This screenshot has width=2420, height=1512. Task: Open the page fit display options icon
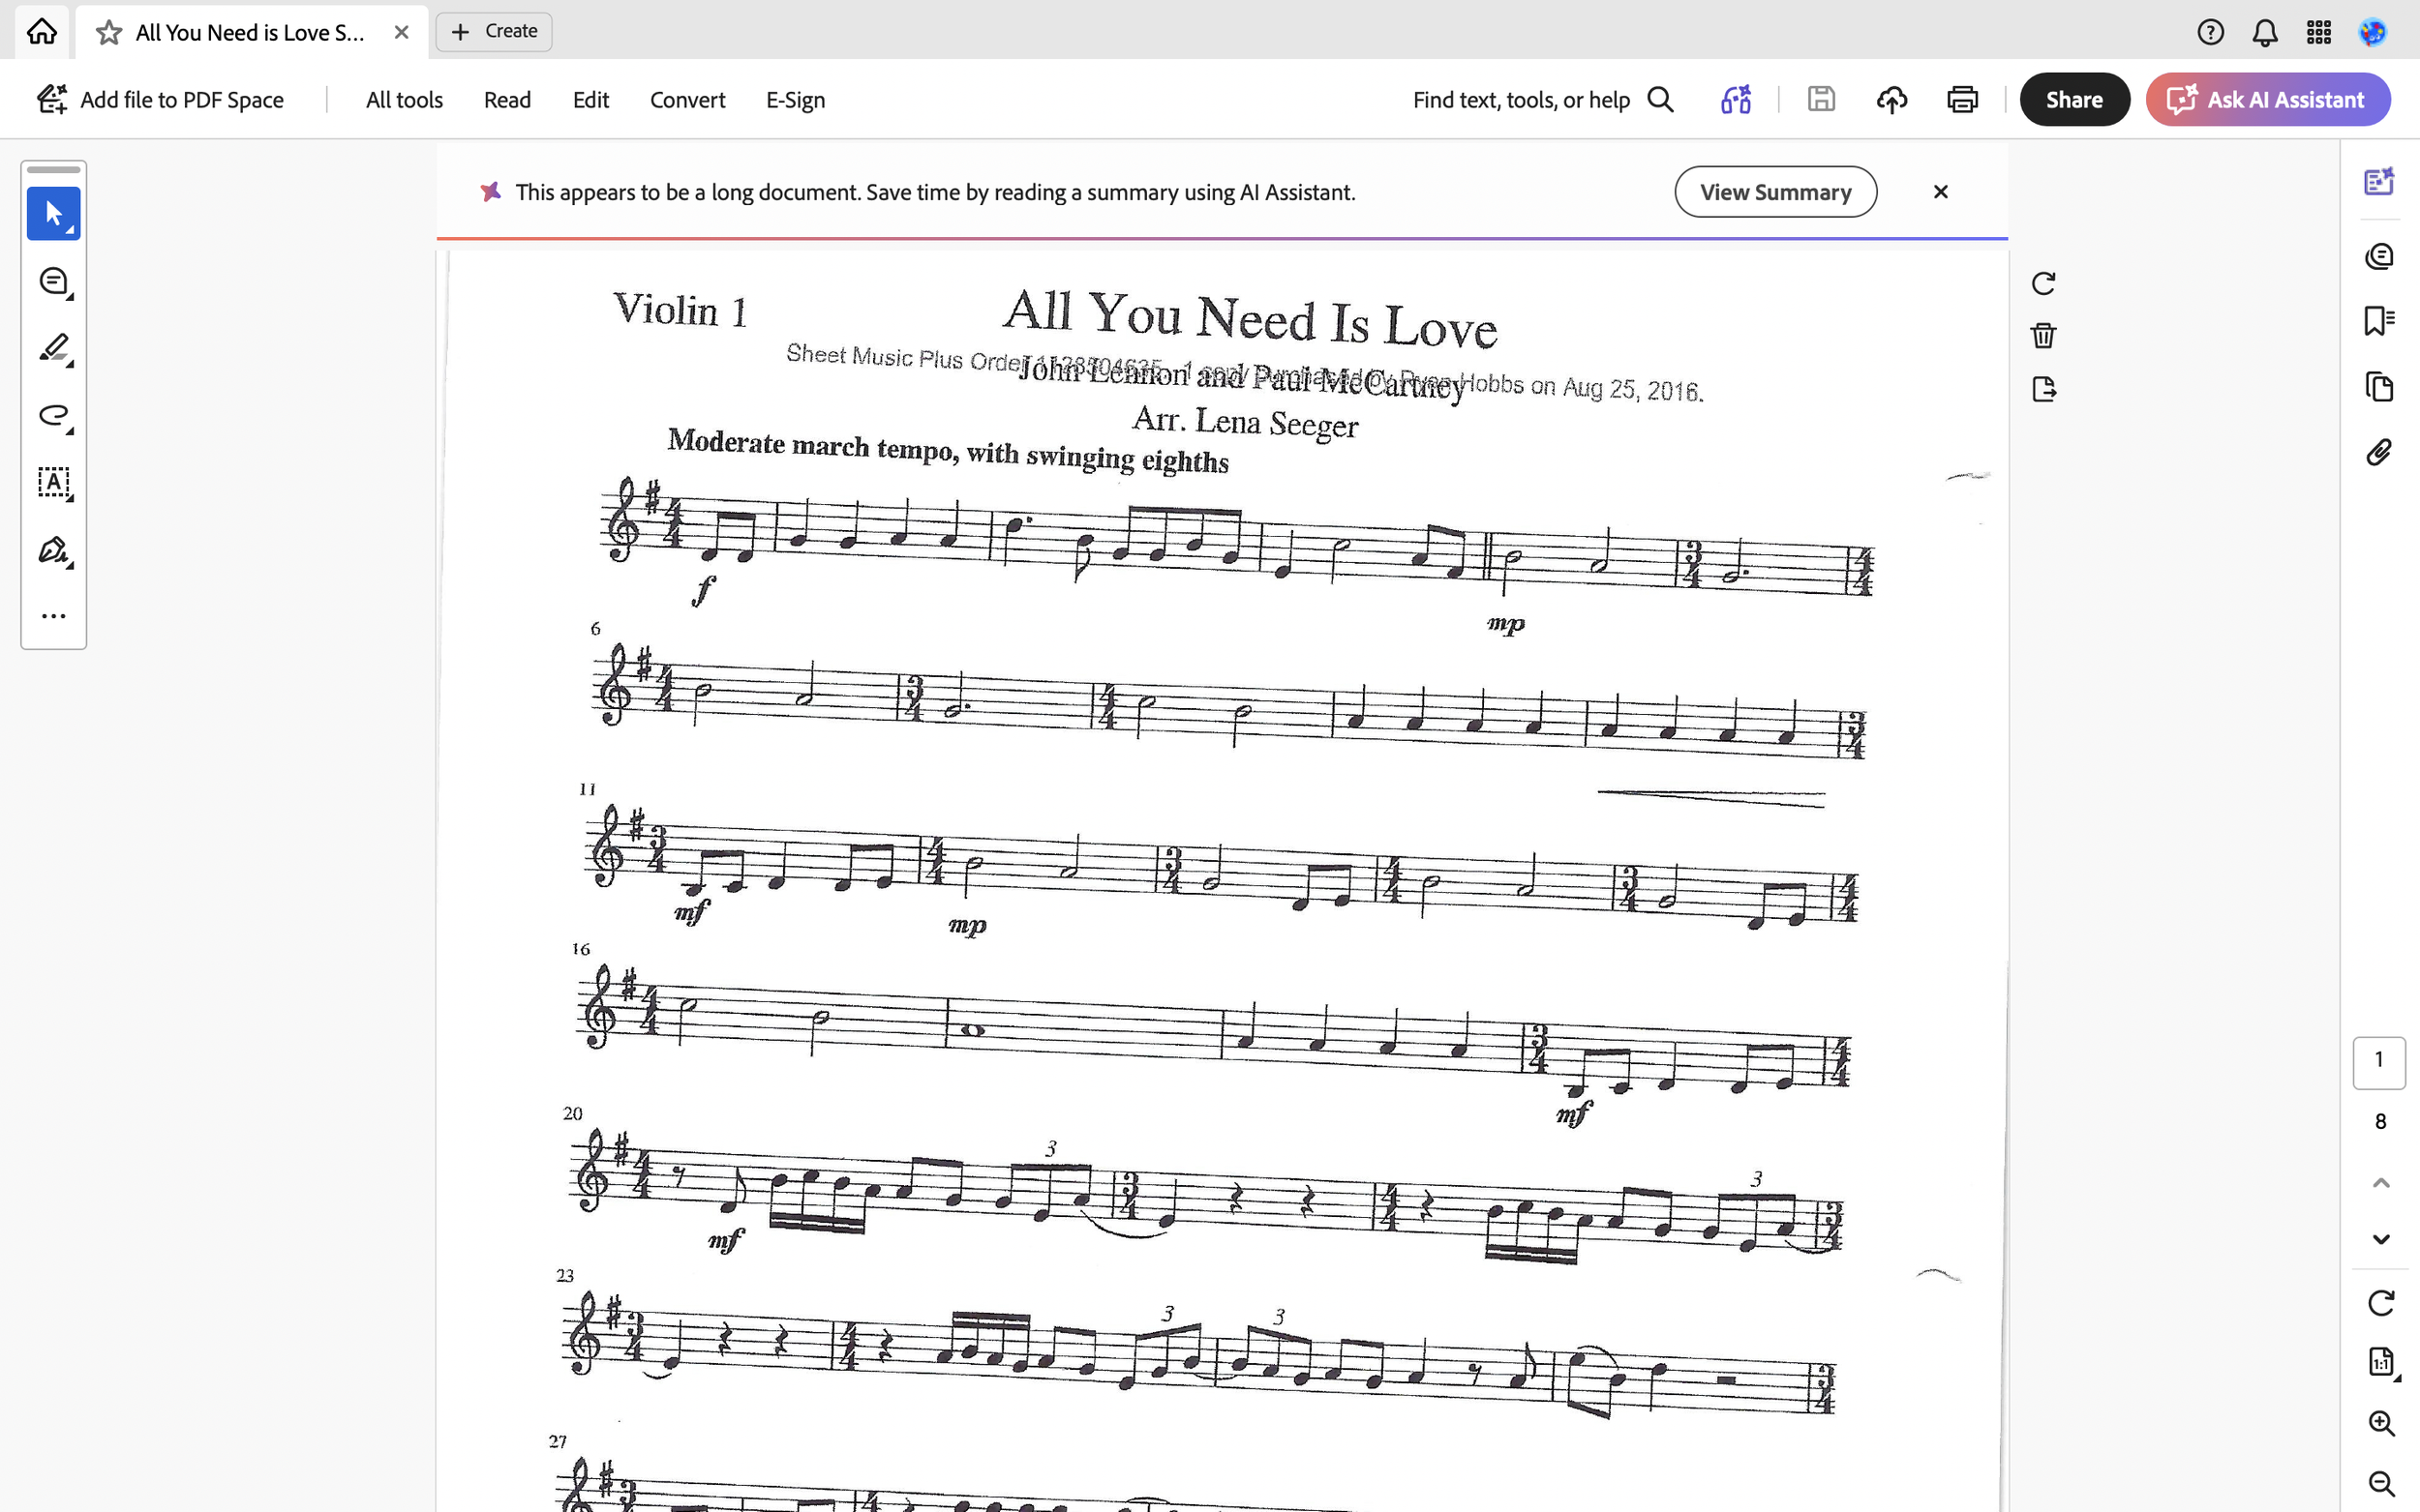2382,1363
